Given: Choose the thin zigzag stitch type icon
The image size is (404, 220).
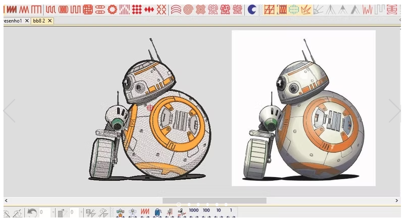Looking at the screenshot, I should 24,10.
